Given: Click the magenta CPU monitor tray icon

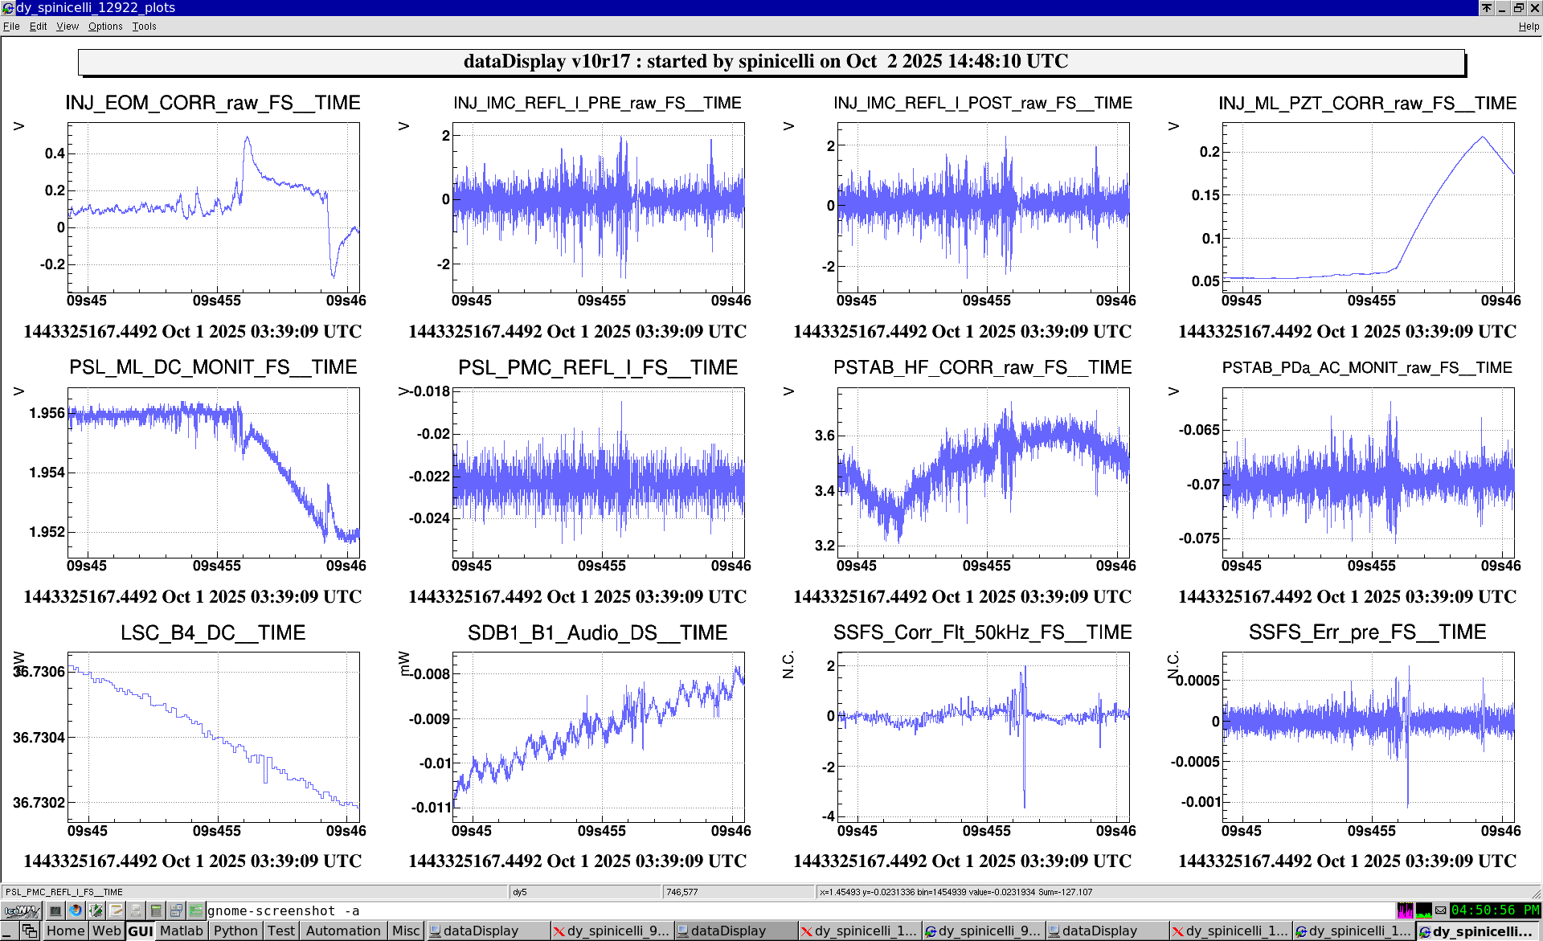Looking at the screenshot, I should click(1405, 910).
